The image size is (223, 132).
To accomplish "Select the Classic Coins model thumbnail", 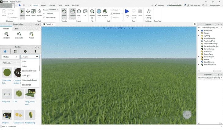I will coord(19,115).
